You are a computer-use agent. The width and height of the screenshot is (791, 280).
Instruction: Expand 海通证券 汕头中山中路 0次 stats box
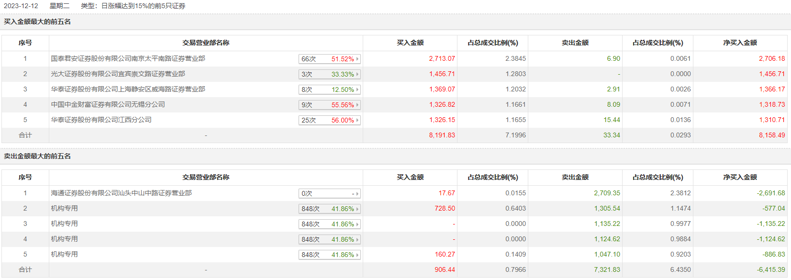tap(329, 193)
